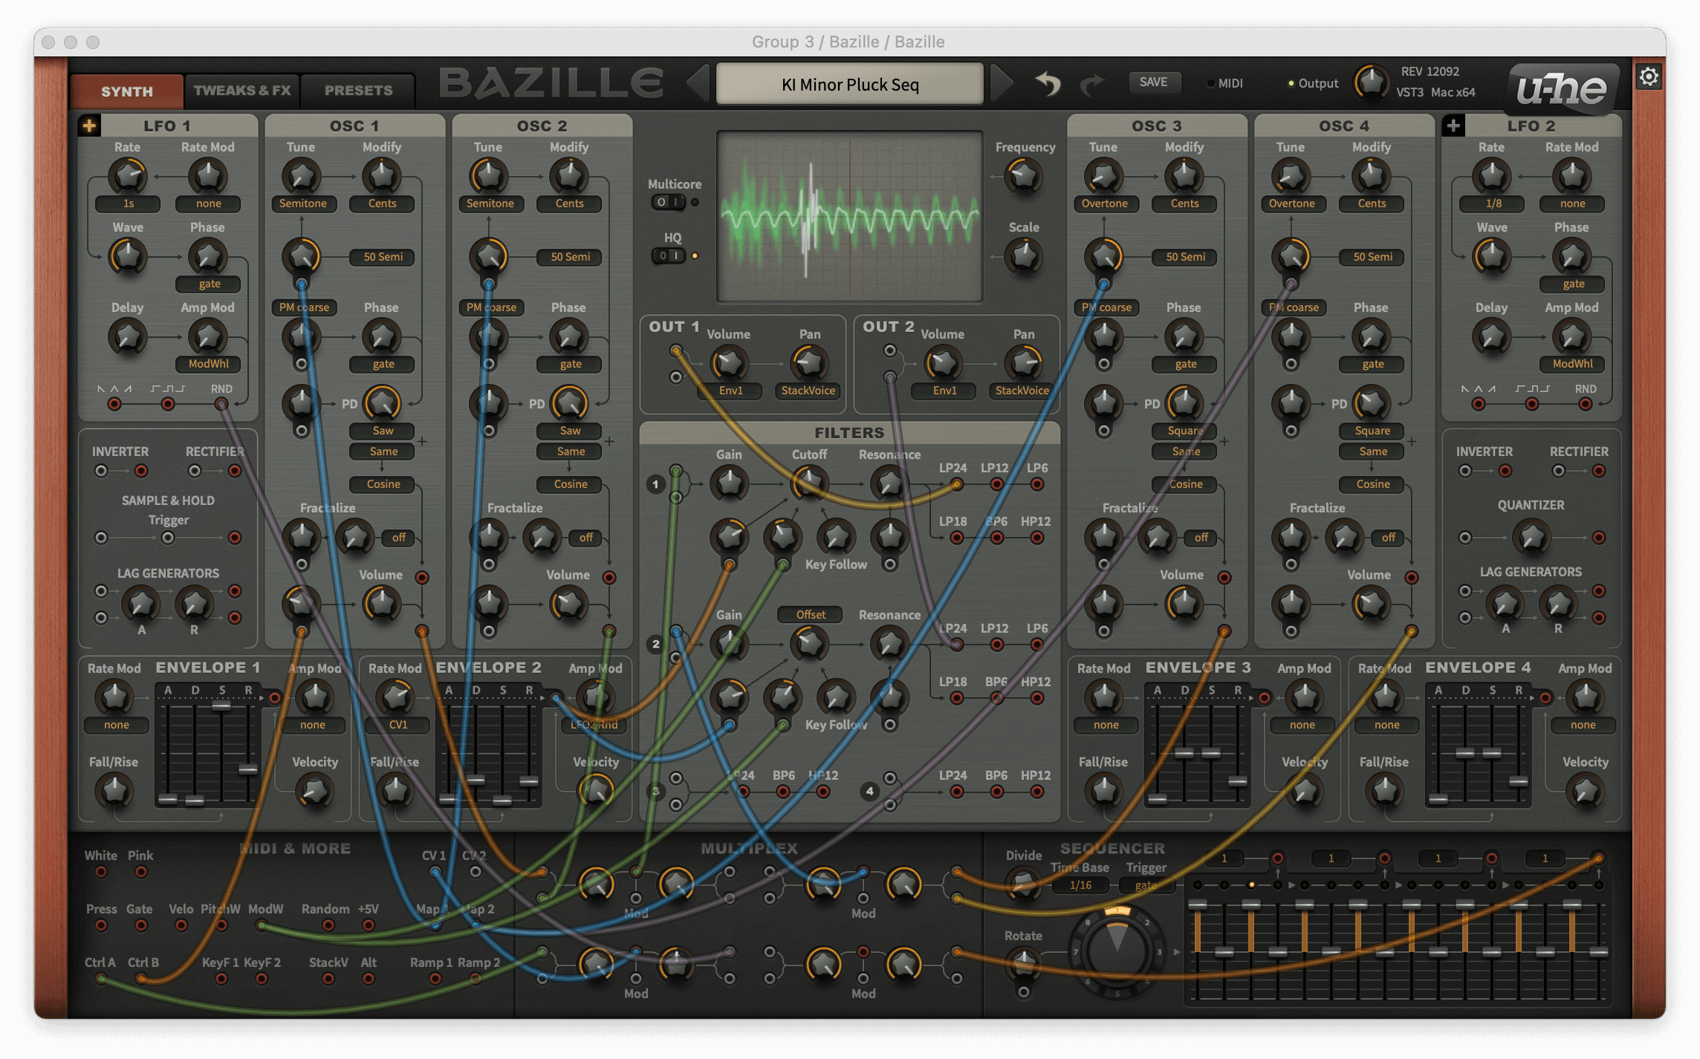Image resolution: width=1700 pixels, height=1059 pixels.
Task: Click the REV 12092 version text
Action: [x=1430, y=71]
